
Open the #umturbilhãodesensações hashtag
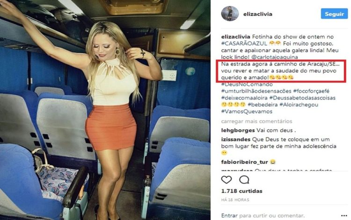256,91
